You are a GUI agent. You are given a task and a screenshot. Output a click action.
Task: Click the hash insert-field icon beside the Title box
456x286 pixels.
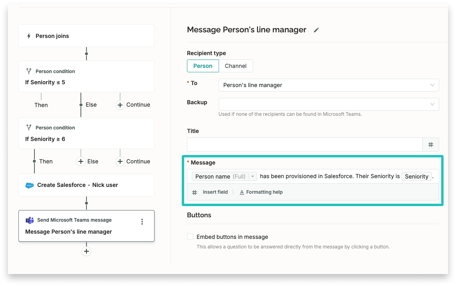click(x=431, y=145)
